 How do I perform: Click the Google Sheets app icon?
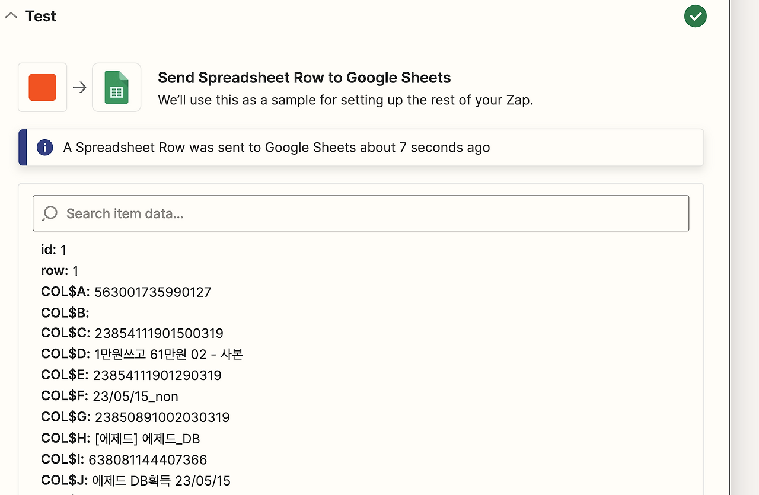point(117,87)
